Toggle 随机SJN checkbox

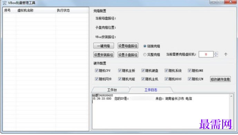189,79
